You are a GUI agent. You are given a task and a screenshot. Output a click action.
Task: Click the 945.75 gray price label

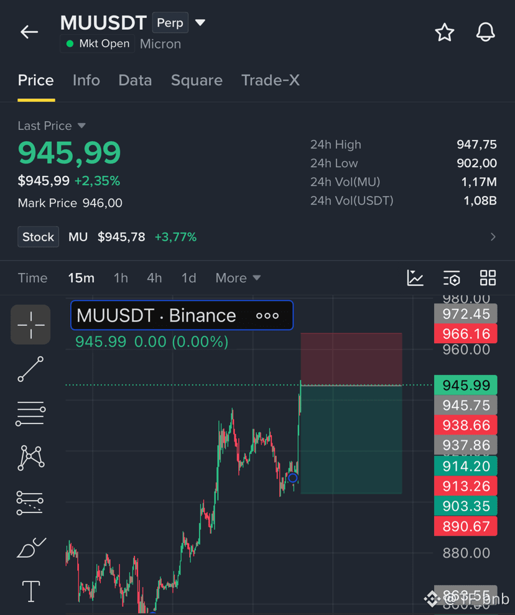point(466,405)
